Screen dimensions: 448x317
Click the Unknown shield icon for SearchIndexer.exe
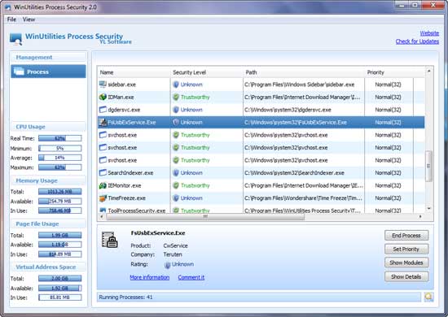point(176,173)
